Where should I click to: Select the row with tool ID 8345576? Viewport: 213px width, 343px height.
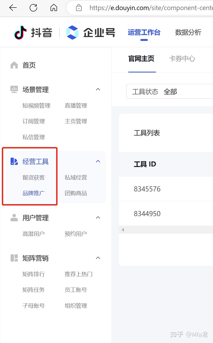147,189
